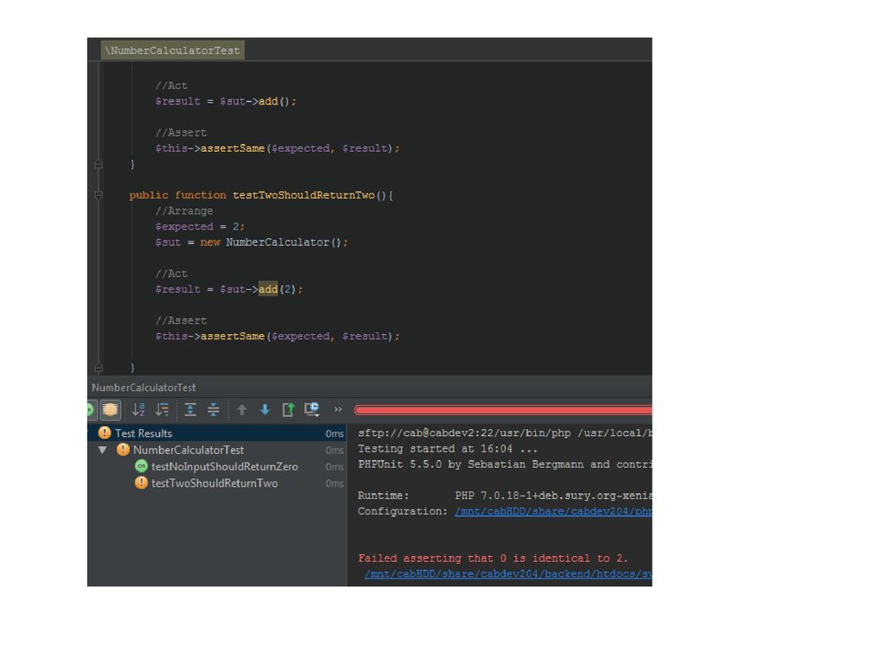Click the 'Testing started at 16:04' line

click(x=448, y=449)
